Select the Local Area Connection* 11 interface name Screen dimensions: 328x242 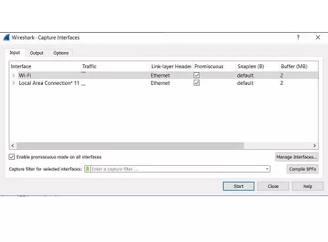pos(49,83)
